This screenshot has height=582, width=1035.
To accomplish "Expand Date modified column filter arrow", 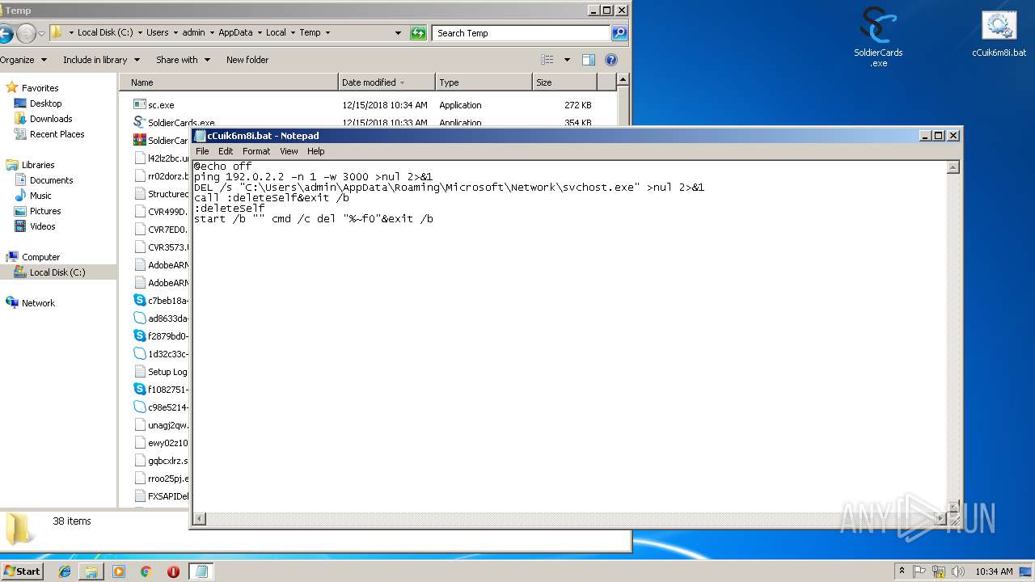I will point(402,82).
